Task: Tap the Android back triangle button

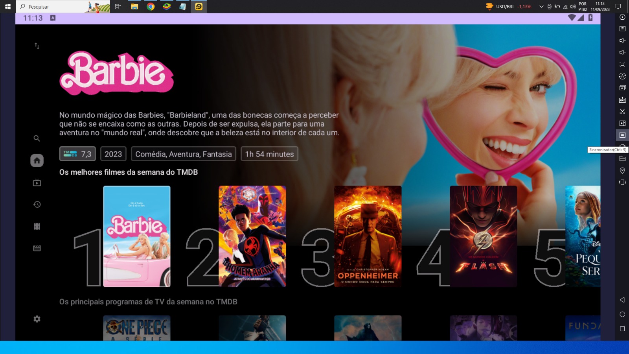Action: tap(622, 300)
